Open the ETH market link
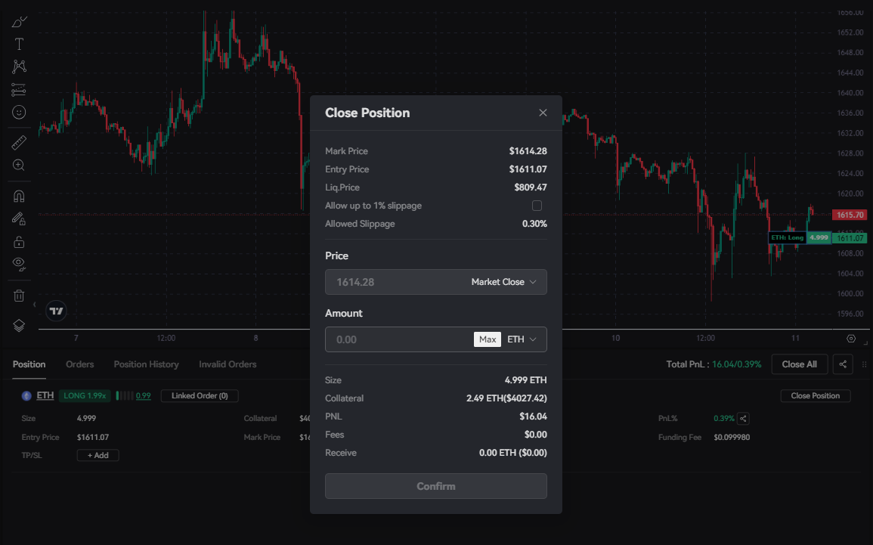Viewport: 873px width, 545px height. (45, 395)
